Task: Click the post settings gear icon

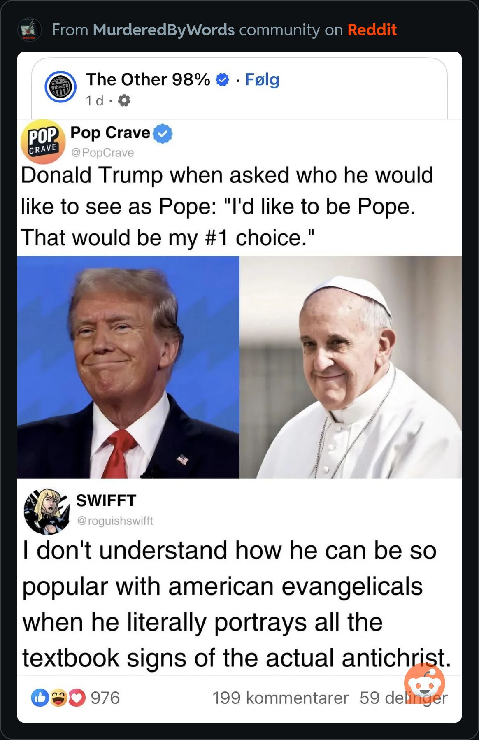Action: (x=124, y=100)
